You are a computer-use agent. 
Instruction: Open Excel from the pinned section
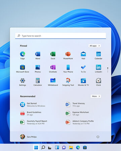click(53, 55)
